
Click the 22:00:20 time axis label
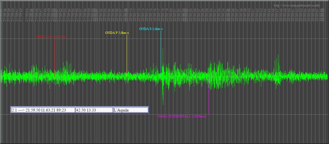171,15
